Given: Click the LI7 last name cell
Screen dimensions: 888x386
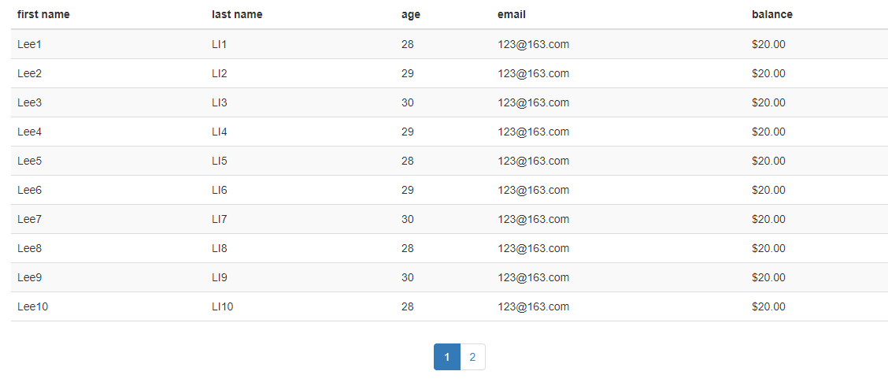Looking at the screenshot, I should [x=219, y=219].
